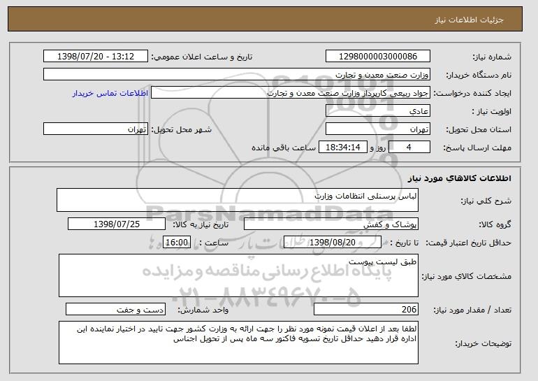
Task: Click the label حداقل تاریخ اعتبار قیمت
Action: [468, 243]
